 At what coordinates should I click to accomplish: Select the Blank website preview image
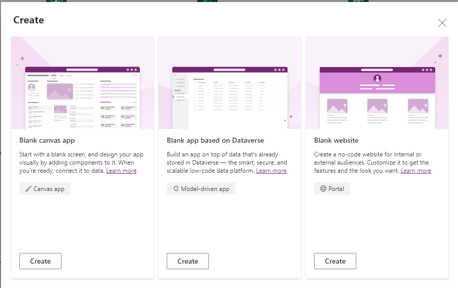coord(377,83)
